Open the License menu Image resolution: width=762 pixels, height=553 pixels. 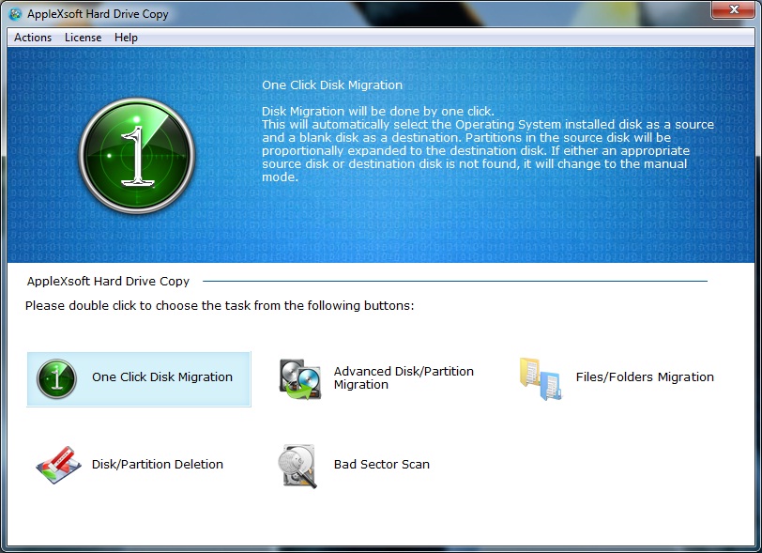tap(84, 38)
